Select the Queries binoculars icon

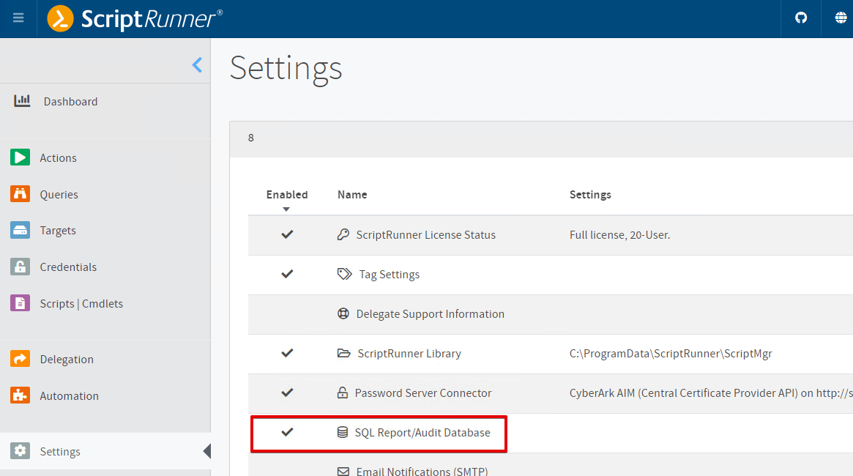tap(20, 193)
